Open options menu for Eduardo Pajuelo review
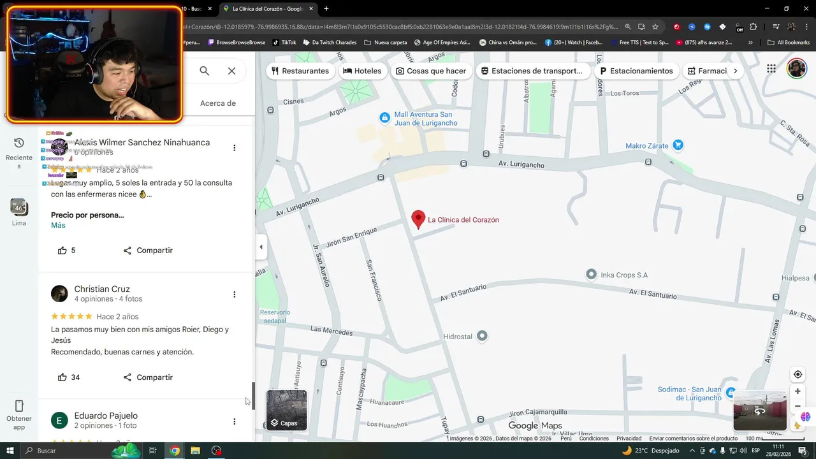This screenshot has width=816, height=459. (234, 421)
